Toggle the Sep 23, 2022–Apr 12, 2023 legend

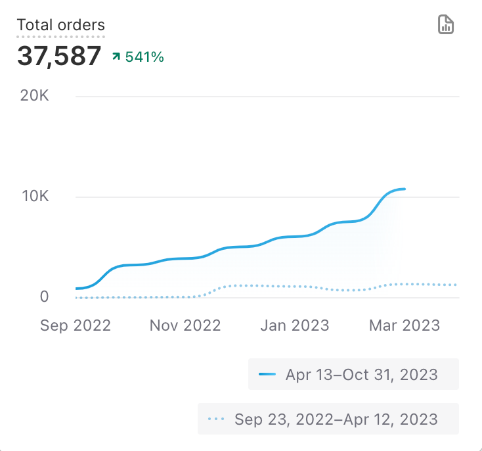pos(328,419)
